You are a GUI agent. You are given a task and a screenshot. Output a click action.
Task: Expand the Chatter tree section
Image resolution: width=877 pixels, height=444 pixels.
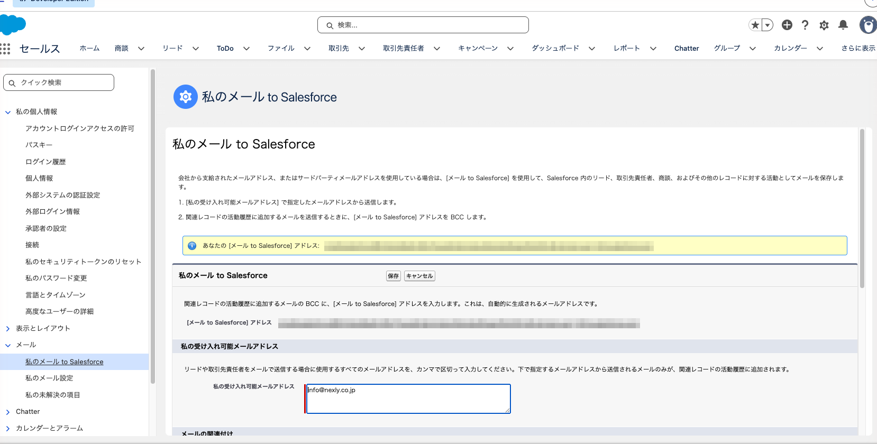coord(8,412)
